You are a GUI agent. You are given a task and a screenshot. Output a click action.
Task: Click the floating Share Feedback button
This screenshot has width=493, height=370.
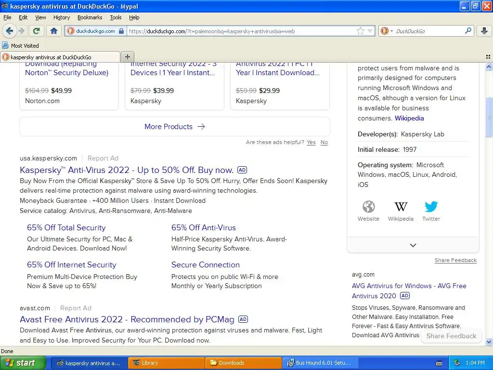coord(451,336)
